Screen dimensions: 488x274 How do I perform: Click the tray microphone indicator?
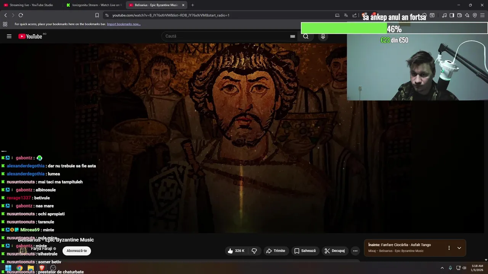pos(450,268)
